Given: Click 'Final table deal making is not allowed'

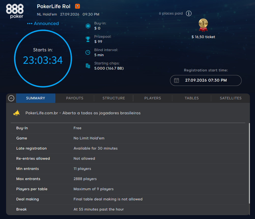Looking at the screenshot, I should point(108,199).
